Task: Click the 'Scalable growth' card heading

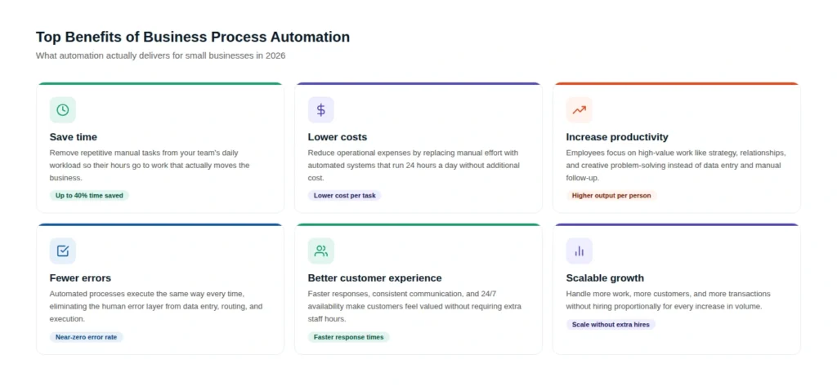Action: pos(605,278)
